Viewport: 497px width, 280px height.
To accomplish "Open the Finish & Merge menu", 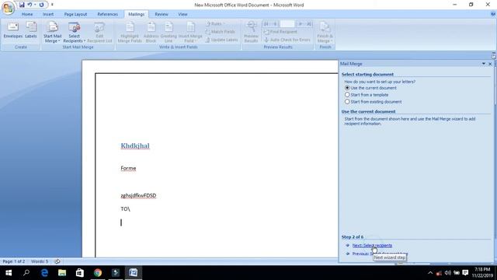I will 325,33.
